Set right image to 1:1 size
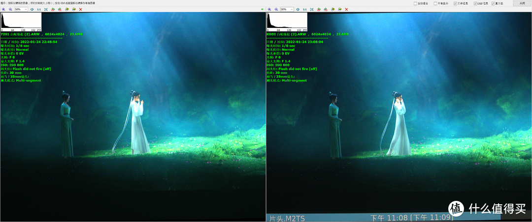This screenshot has width=532, height=222. coord(305,9)
